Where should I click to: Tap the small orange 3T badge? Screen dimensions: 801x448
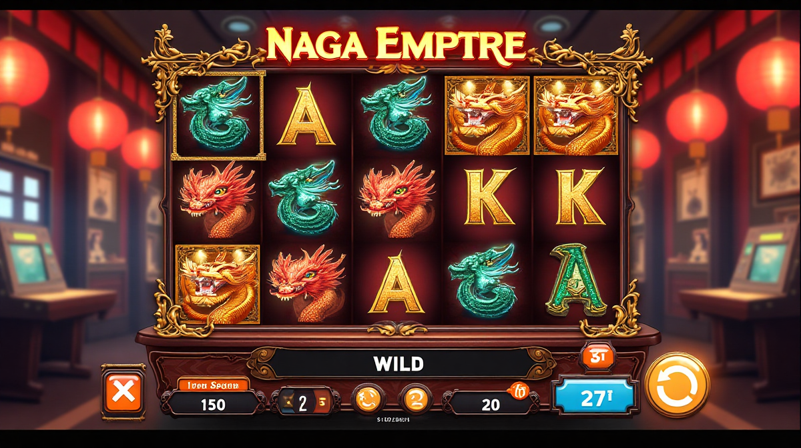click(597, 358)
